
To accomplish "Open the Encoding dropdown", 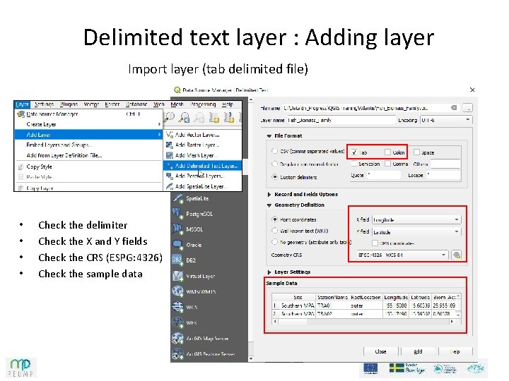I will [445, 120].
